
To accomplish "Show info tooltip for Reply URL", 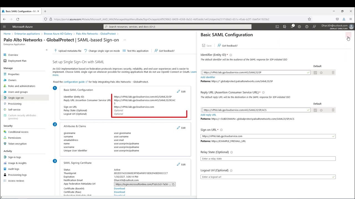I will click(263, 93).
